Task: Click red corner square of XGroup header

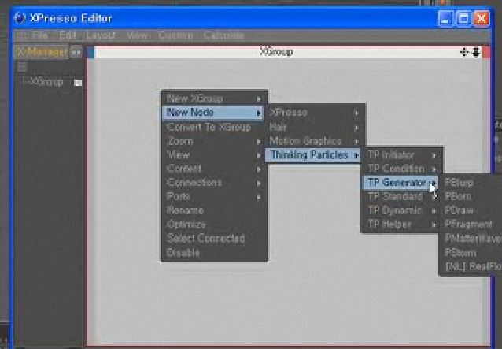Action: click(x=486, y=52)
